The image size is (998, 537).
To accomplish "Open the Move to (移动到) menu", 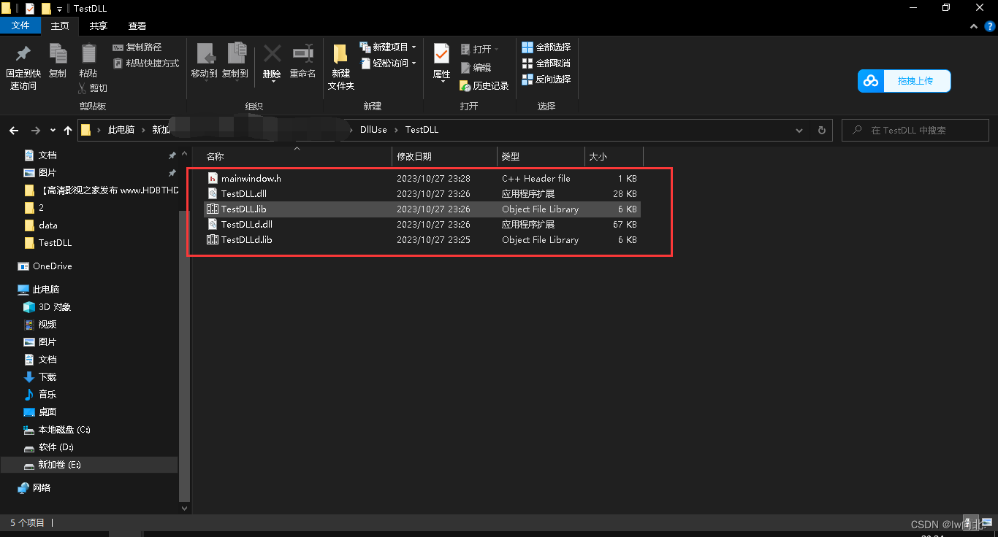I will tap(205, 61).
